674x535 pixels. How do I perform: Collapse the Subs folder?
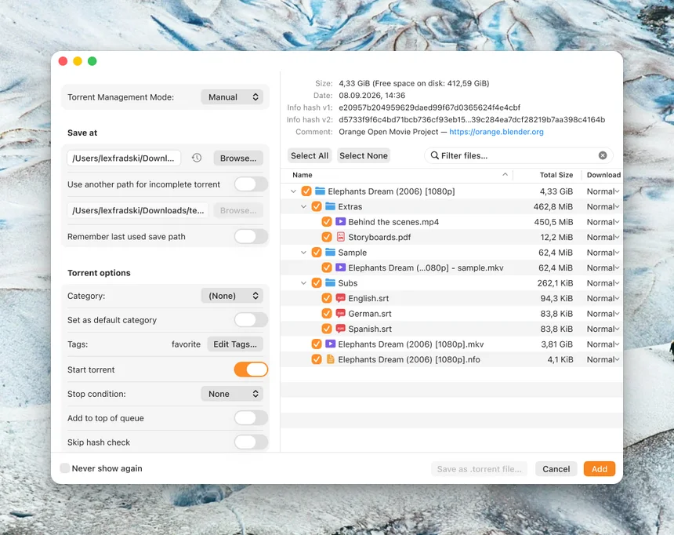(303, 282)
